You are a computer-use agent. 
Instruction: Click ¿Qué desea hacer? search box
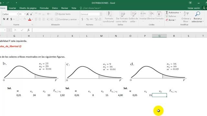point(90,8)
